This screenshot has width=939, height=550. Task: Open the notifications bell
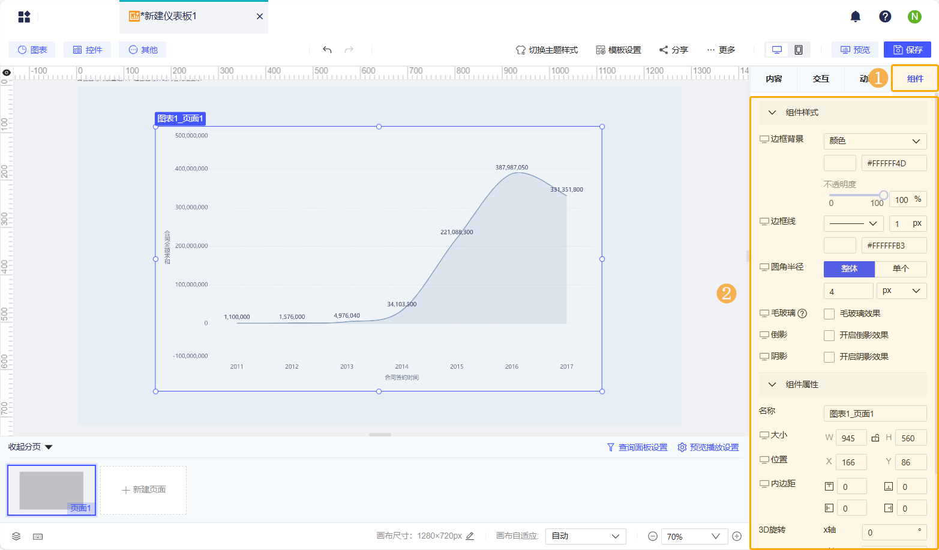coord(856,17)
